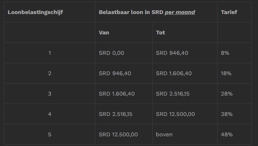258x146 pixels.
Task: Select bracket number 3 cell
Action: 50,94
